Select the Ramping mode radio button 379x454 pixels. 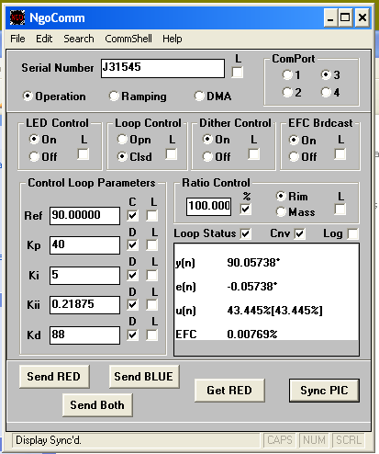click(x=114, y=96)
